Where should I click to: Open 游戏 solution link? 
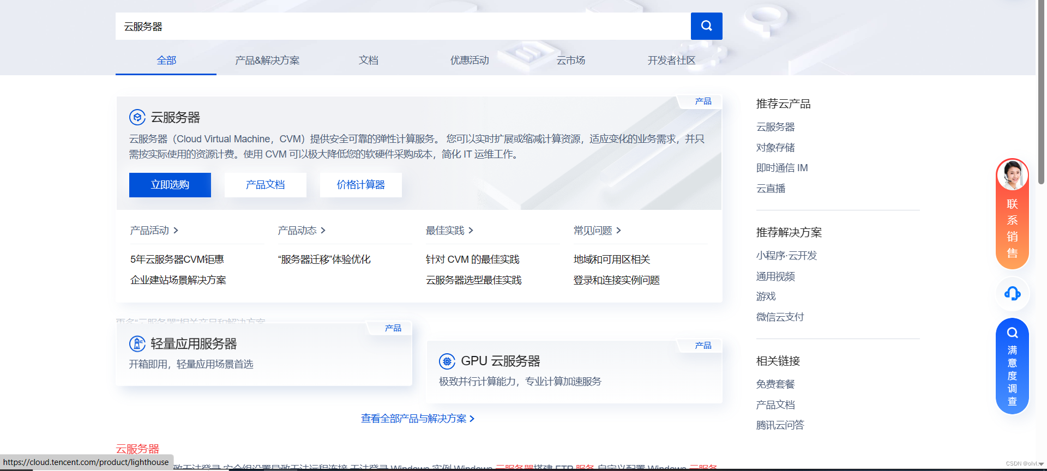click(766, 297)
